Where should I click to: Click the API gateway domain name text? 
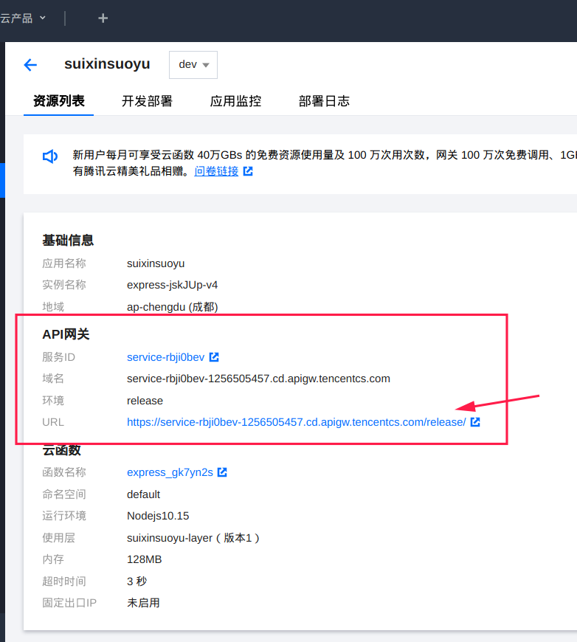tap(258, 379)
